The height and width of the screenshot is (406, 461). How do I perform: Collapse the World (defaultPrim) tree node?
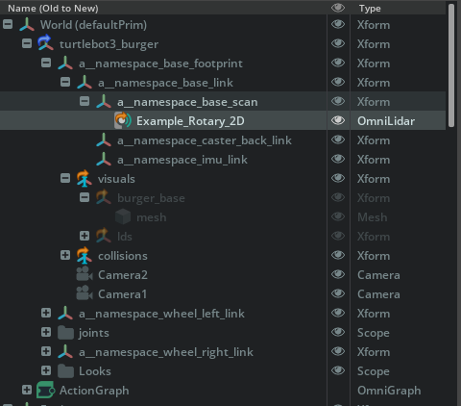(8, 24)
